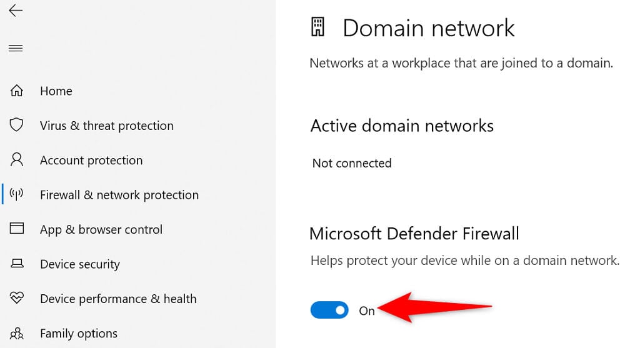Click the App & browser control window icon
This screenshot has height=348, width=640.
[x=16, y=229]
